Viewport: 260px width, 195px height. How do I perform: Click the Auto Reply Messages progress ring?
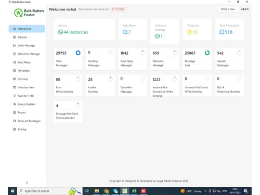point(142,53)
